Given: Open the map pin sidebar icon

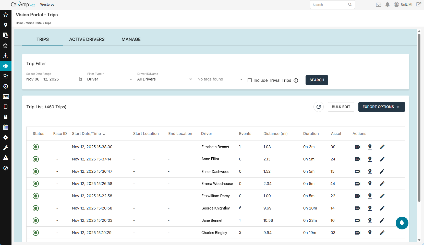Looking at the screenshot, I should pyautogui.click(x=6, y=25).
